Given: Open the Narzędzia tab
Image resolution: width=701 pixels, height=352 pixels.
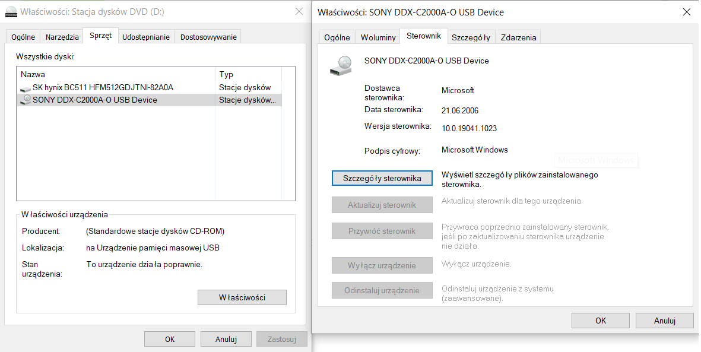Looking at the screenshot, I should coord(62,37).
